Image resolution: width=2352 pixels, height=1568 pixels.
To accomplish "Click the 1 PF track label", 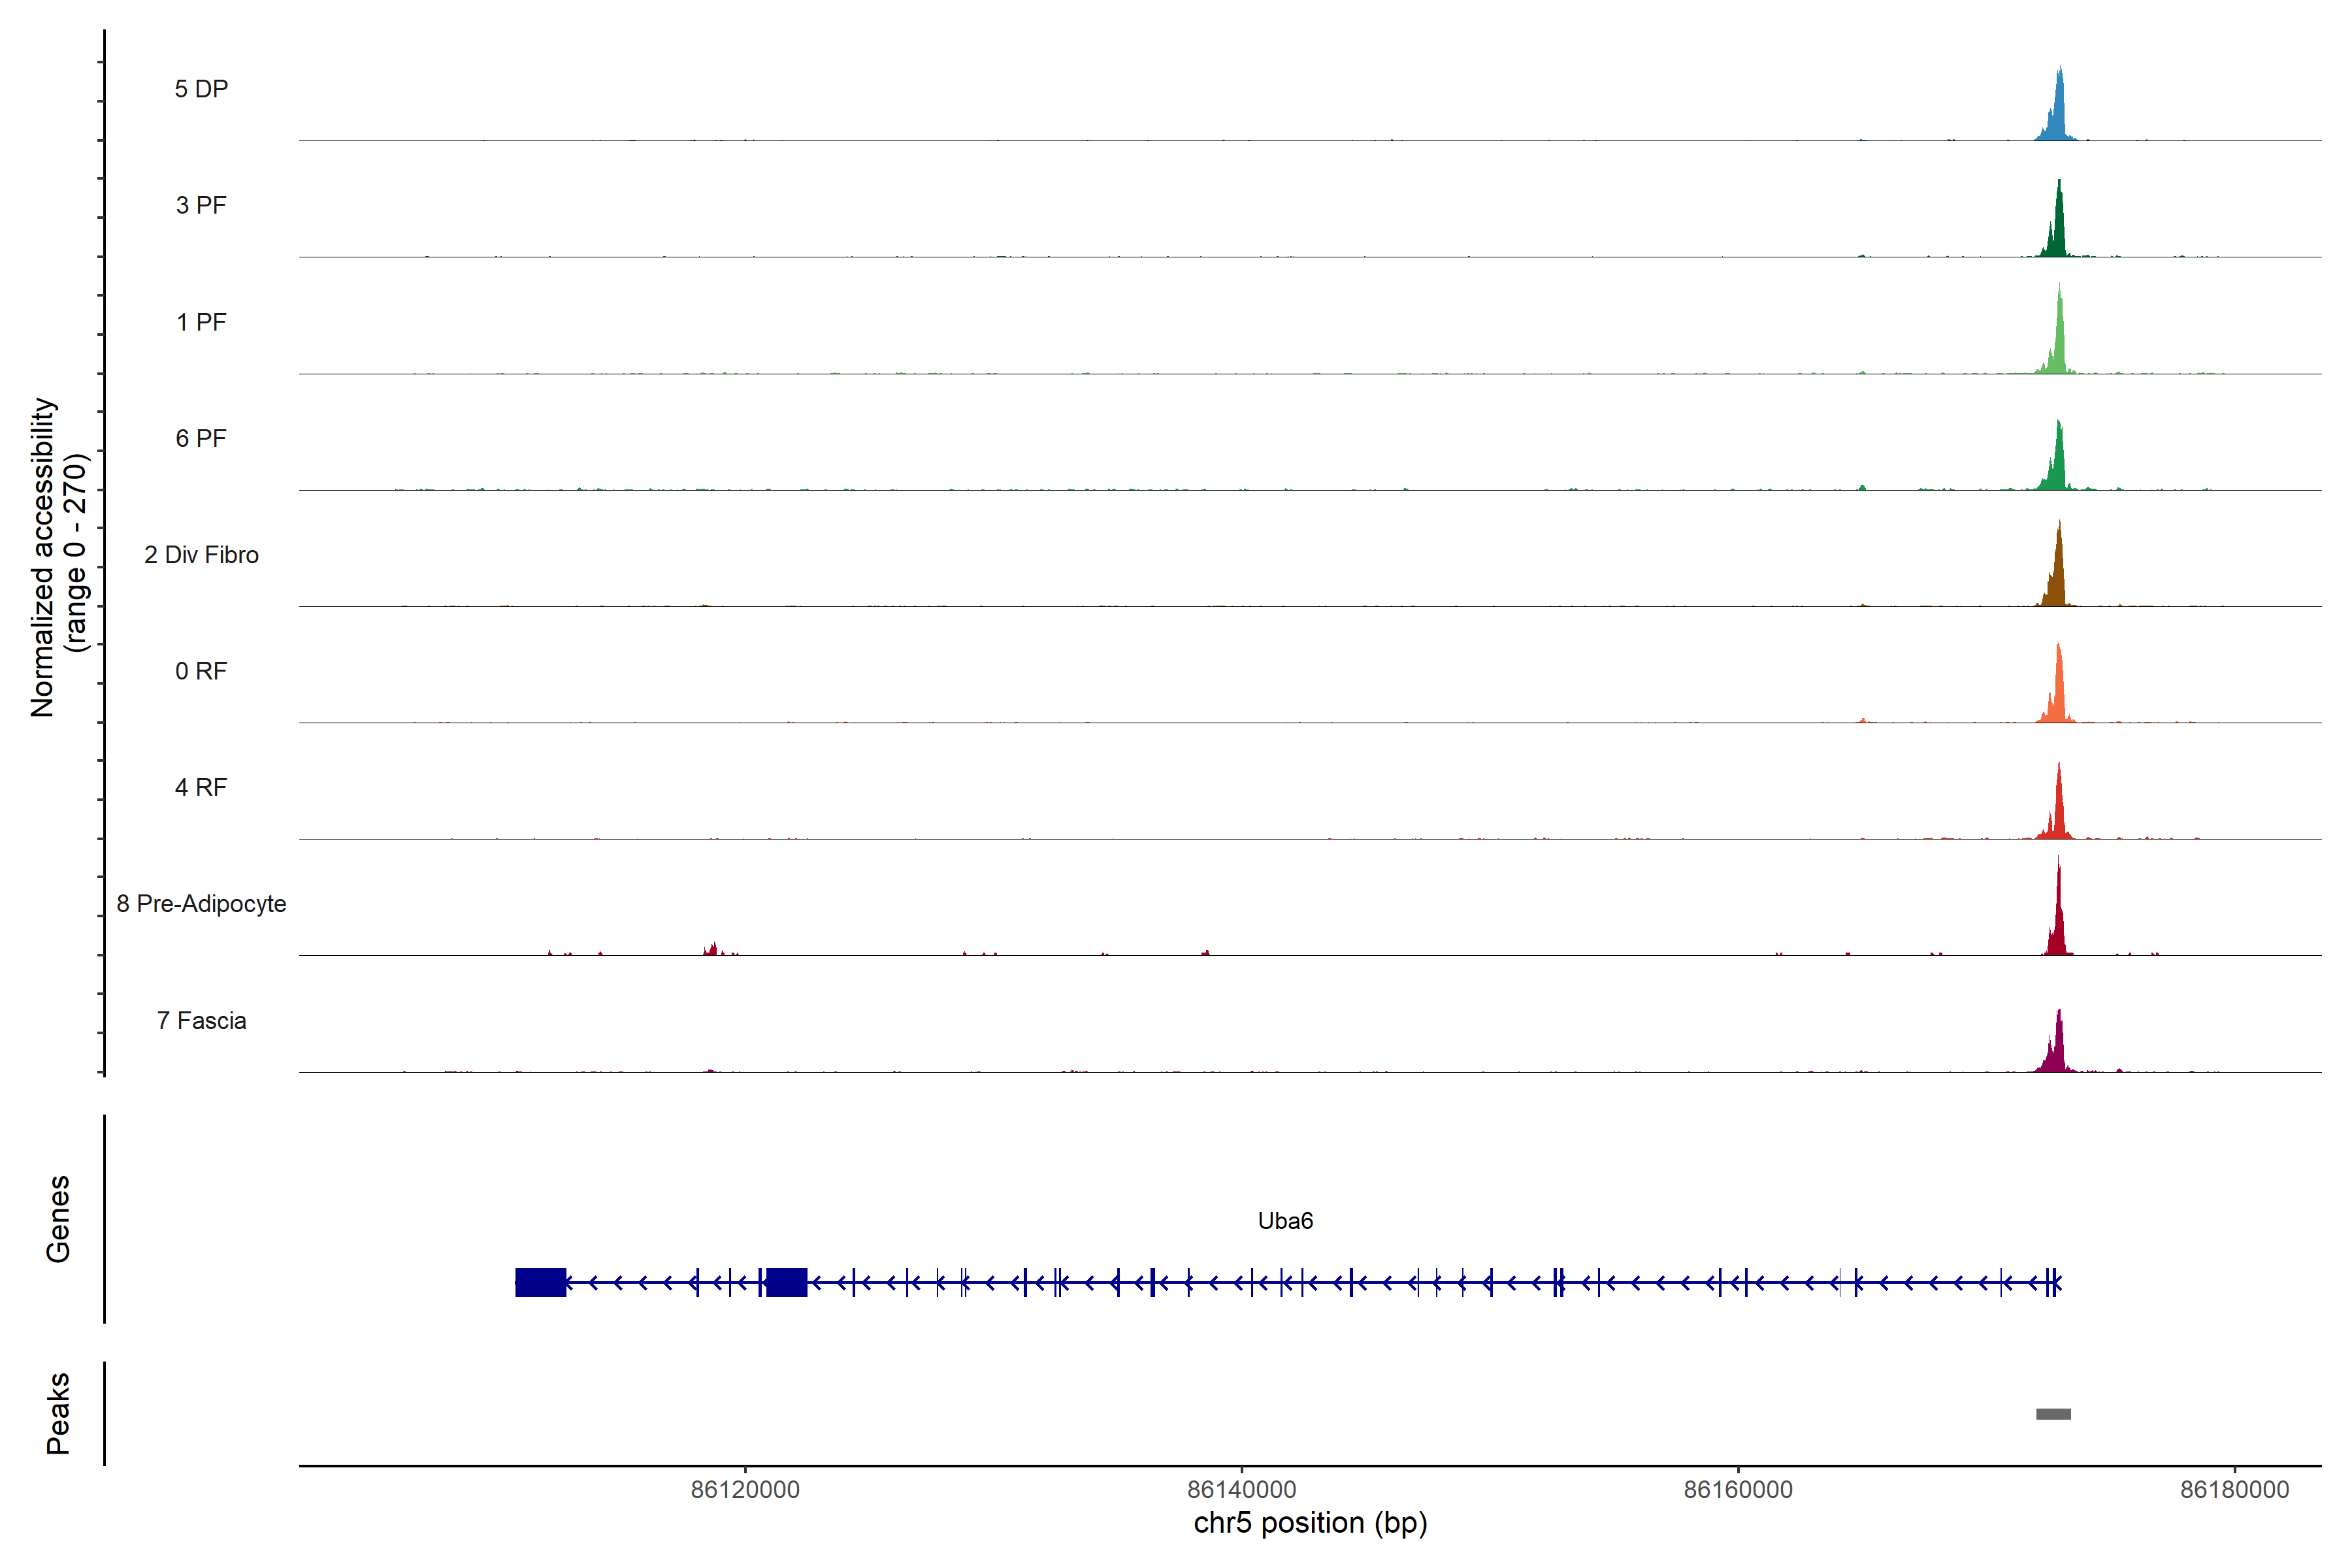I will (x=201, y=322).
